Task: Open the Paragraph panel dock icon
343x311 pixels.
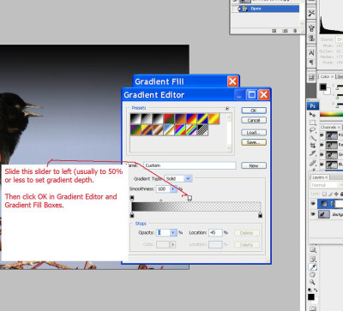Action: click(311, 62)
